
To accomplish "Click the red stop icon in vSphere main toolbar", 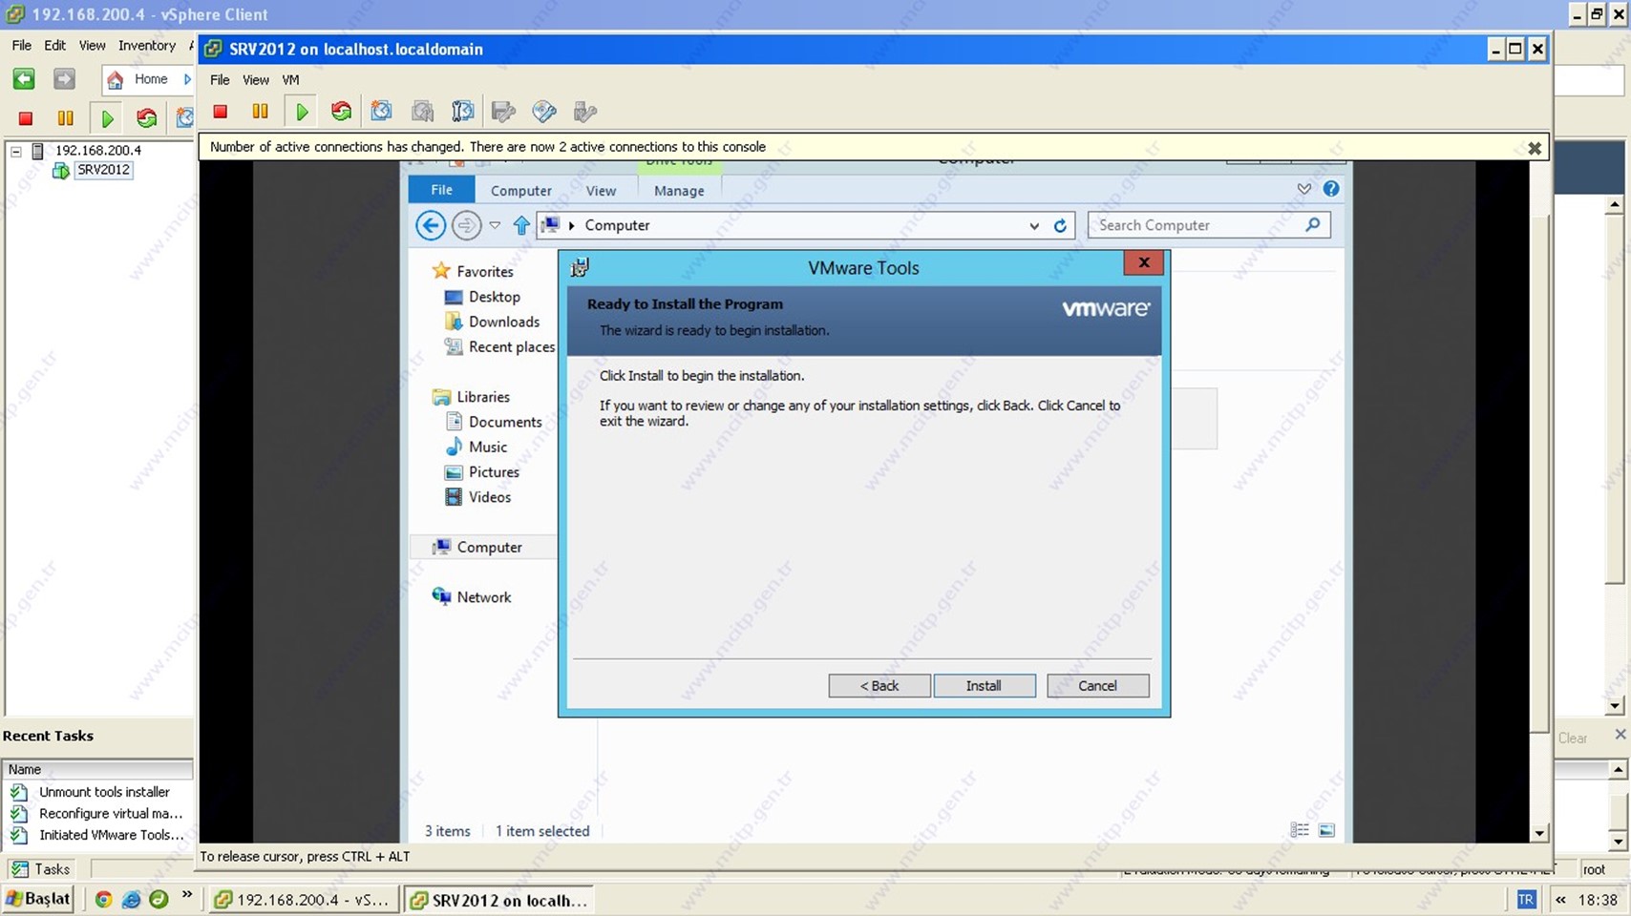I will [26, 118].
